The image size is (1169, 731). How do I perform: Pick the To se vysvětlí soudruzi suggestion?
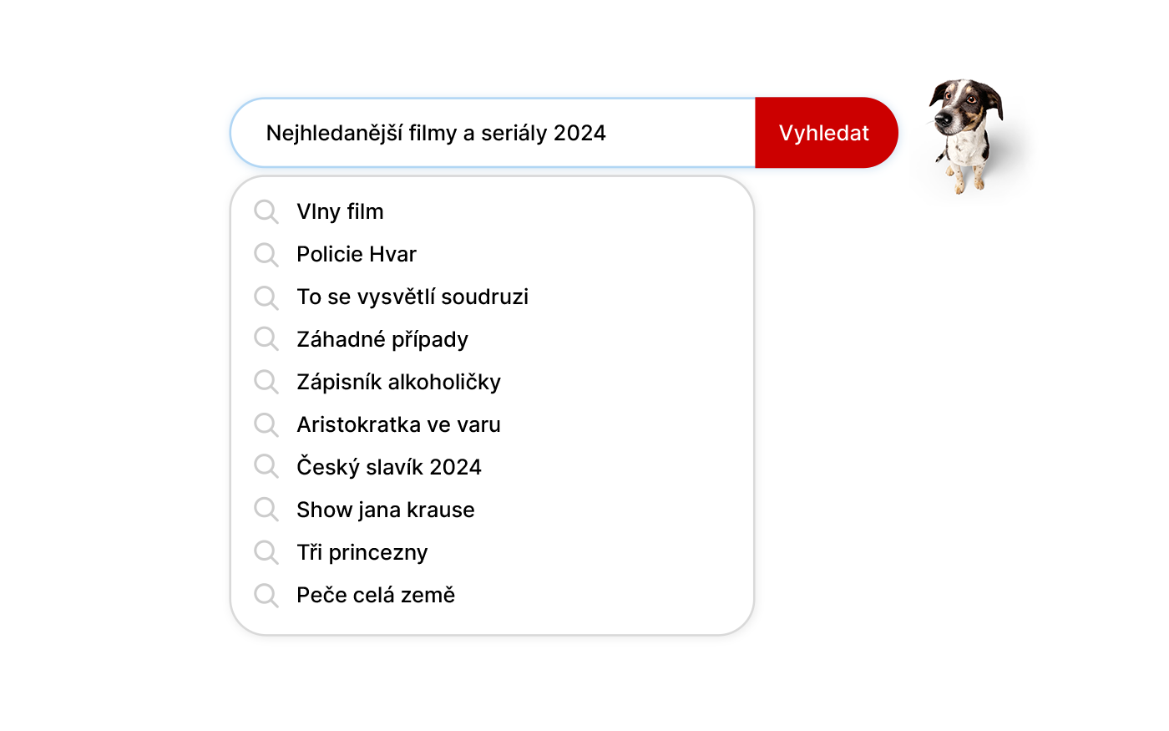(x=412, y=297)
